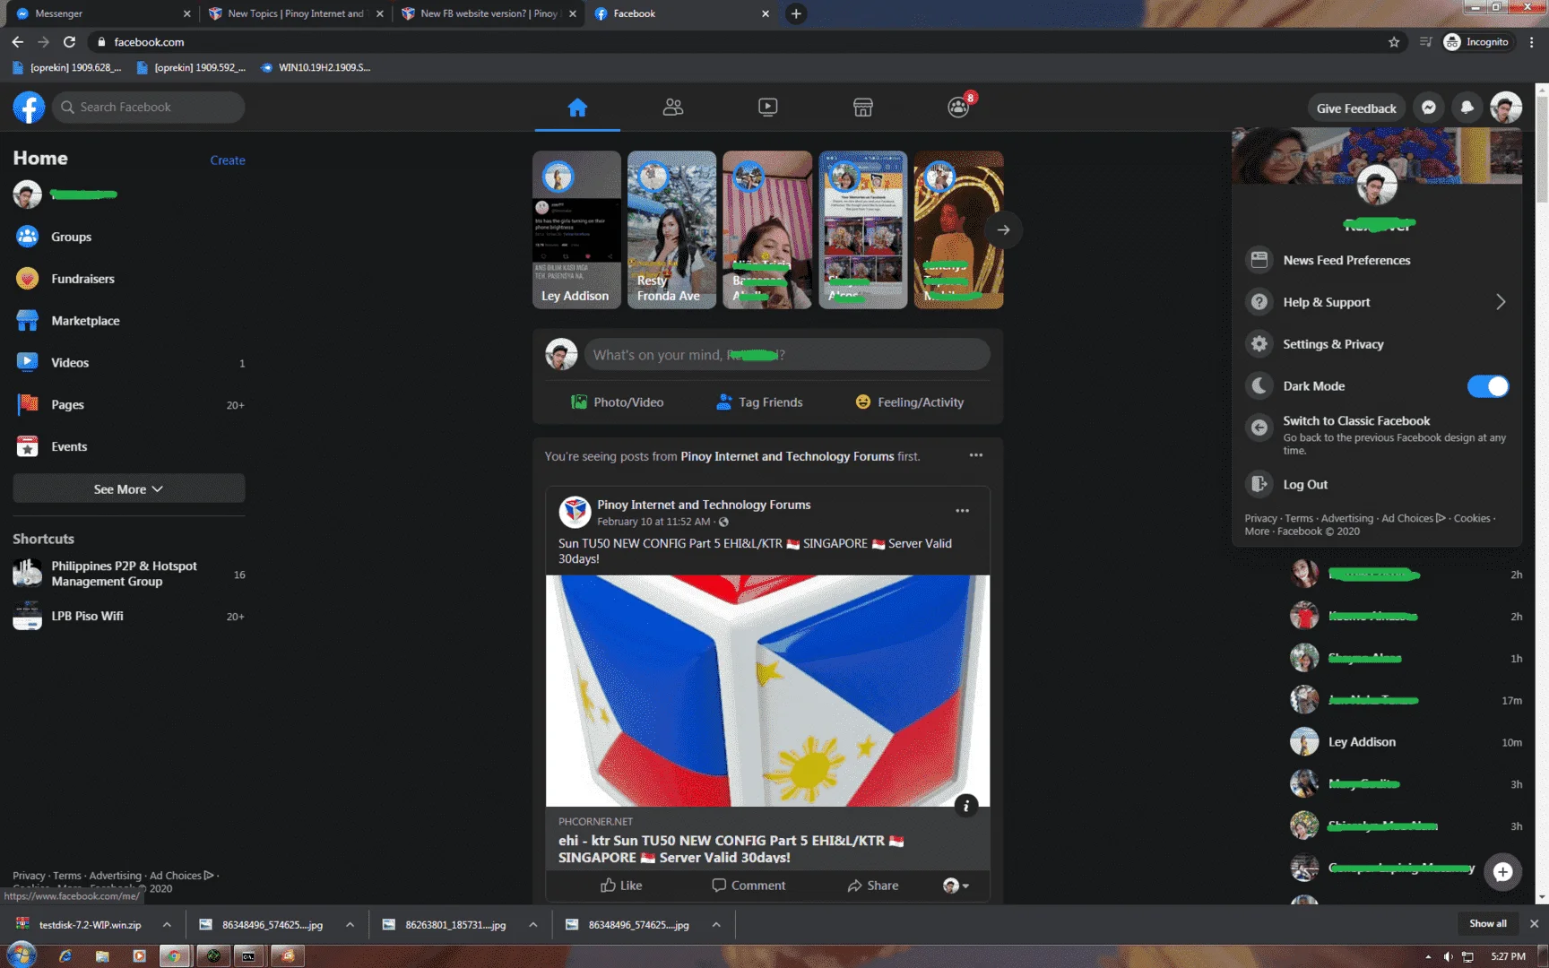Open Philippines P2P & Hotspot Management Group shortcut

(x=129, y=574)
